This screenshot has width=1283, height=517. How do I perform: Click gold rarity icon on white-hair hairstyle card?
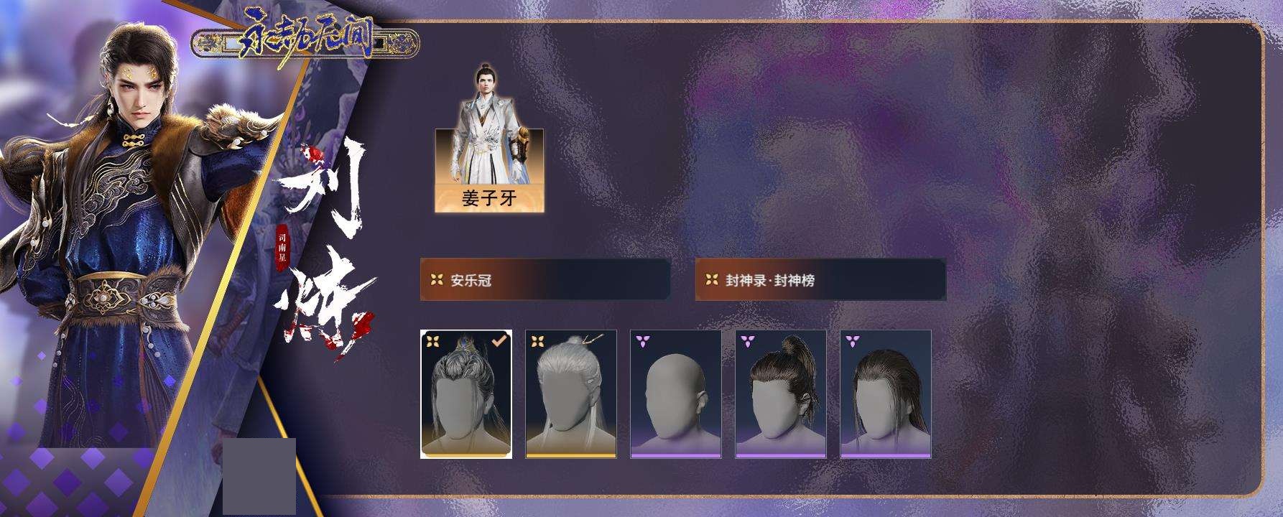tap(538, 341)
